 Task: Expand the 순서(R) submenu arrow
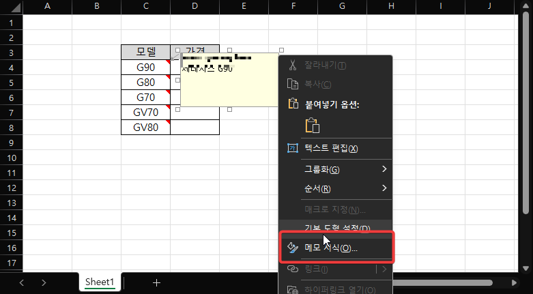tap(384, 188)
